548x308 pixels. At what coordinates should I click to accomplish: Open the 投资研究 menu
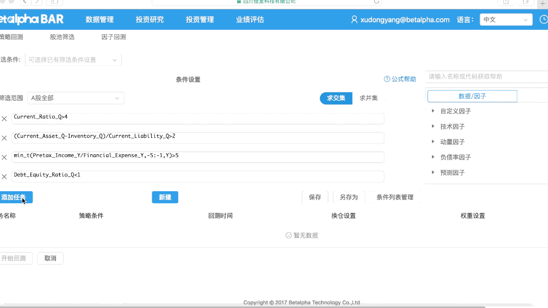150,20
